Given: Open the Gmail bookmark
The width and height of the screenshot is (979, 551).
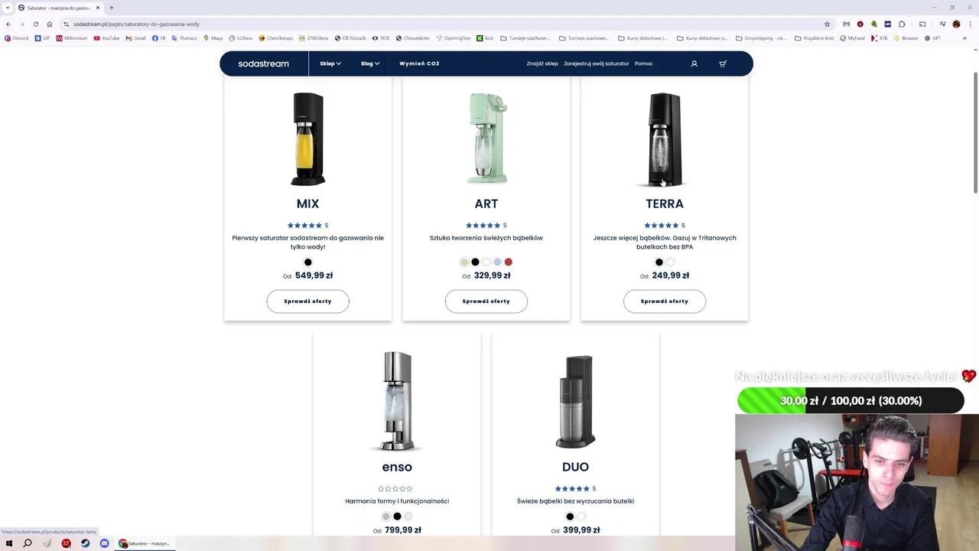Looking at the screenshot, I should pos(135,38).
